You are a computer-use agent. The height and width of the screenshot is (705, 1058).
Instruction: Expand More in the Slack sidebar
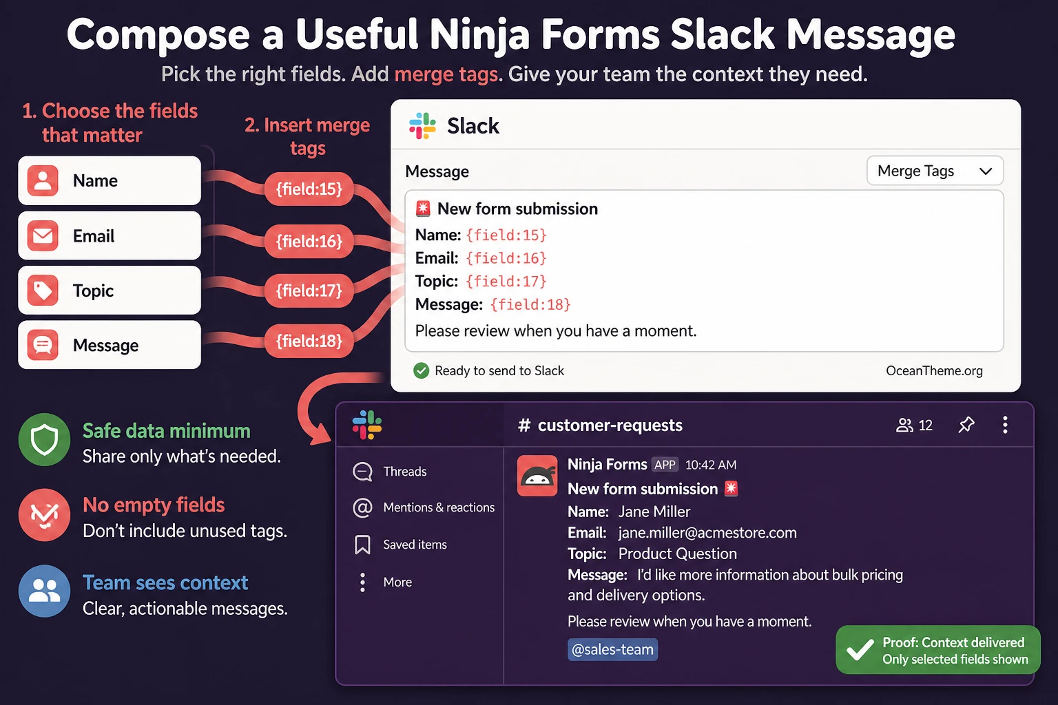(383, 582)
